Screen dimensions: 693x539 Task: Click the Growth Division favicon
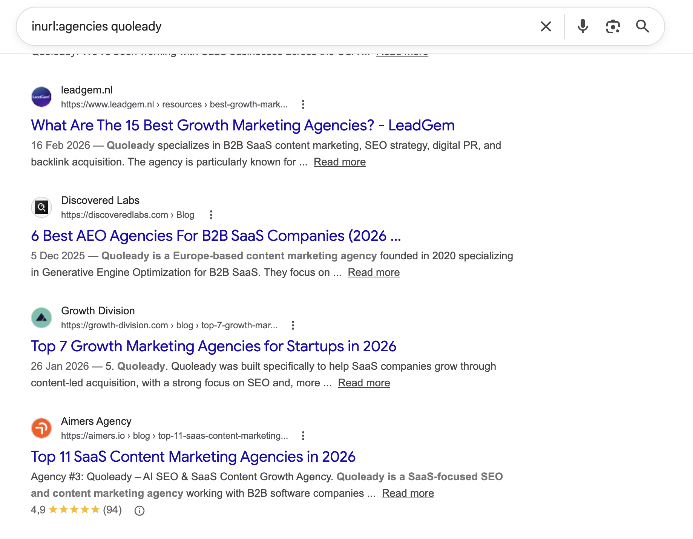(x=41, y=317)
